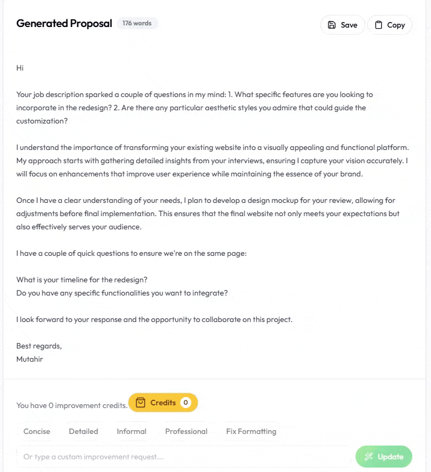The height and width of the screenshot is (472, 431).
Task: Click the Generated Proposal heading
Action: (64, 23)
